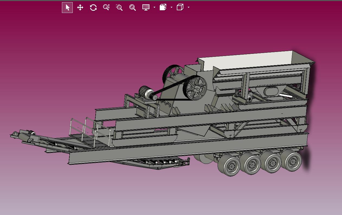Select the arrow pointer tool
The width and height of the screenshot is (342, 215).
[67, 8]
